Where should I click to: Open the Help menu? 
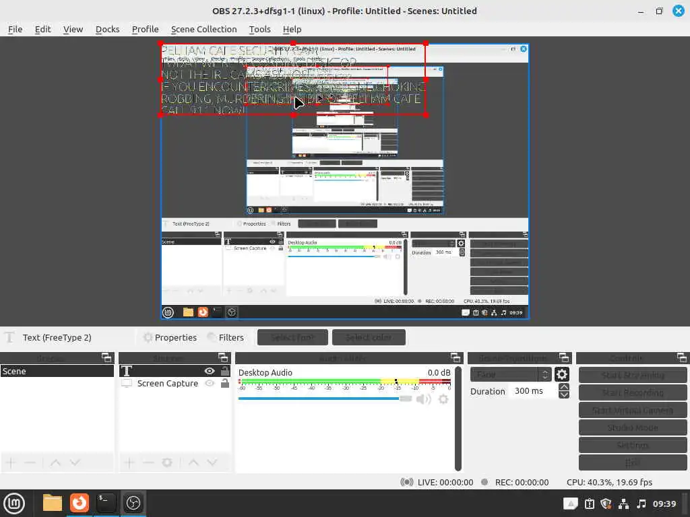292,29
